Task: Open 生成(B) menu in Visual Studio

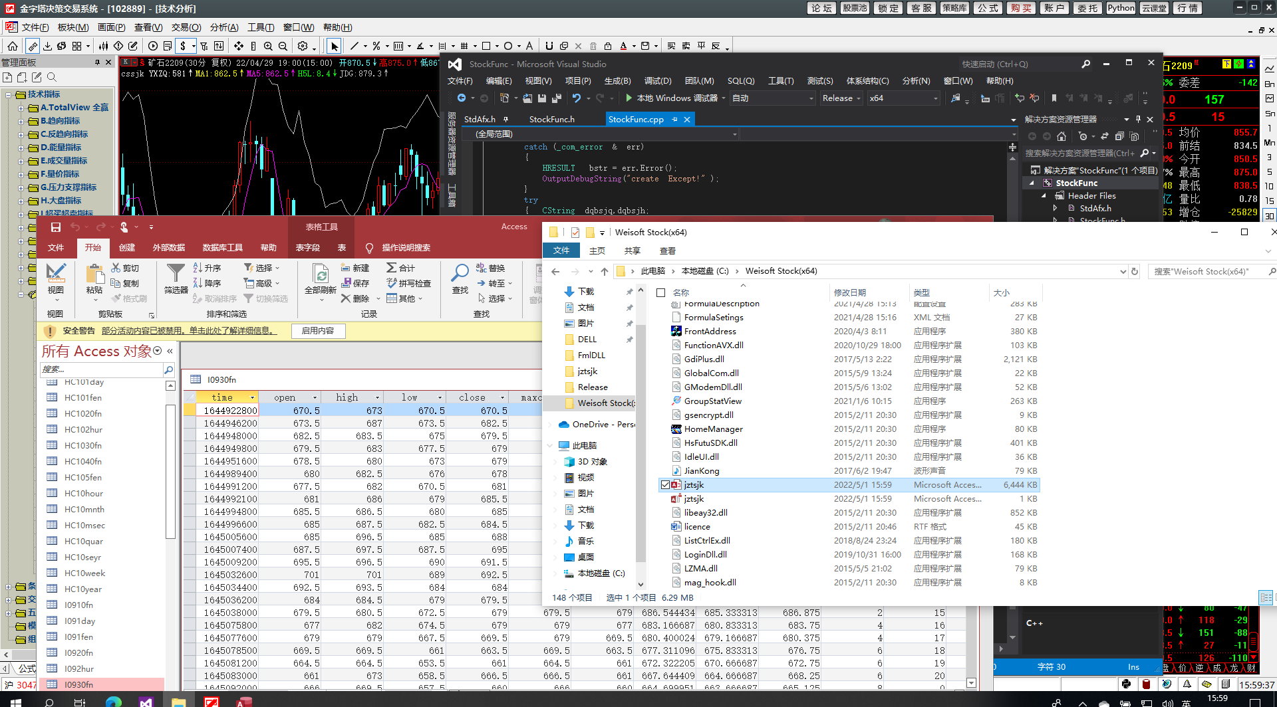Action: click(617, 80)
